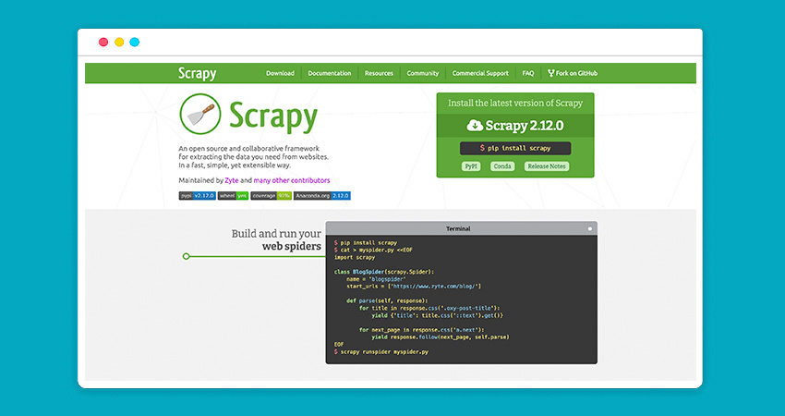Click the Install the latest version heading
This screenshot has width=785, height=416.
(515, 104)
